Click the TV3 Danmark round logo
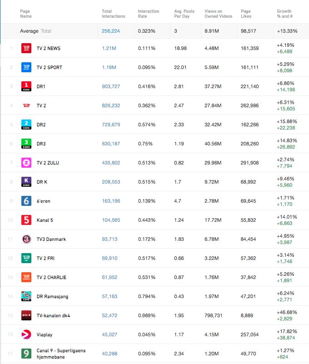309x364 pixels. (26, 239)
